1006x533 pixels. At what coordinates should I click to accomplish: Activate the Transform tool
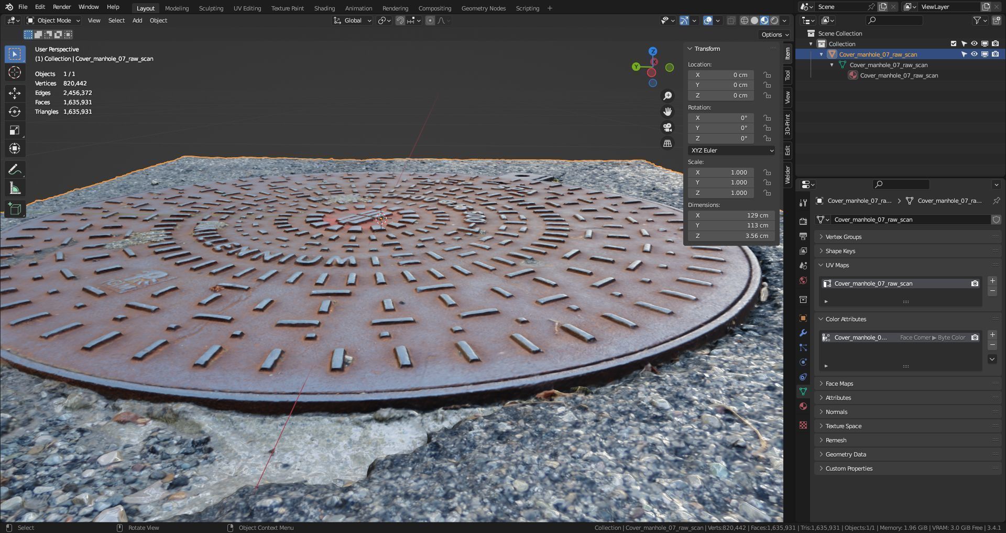(15, 148)
